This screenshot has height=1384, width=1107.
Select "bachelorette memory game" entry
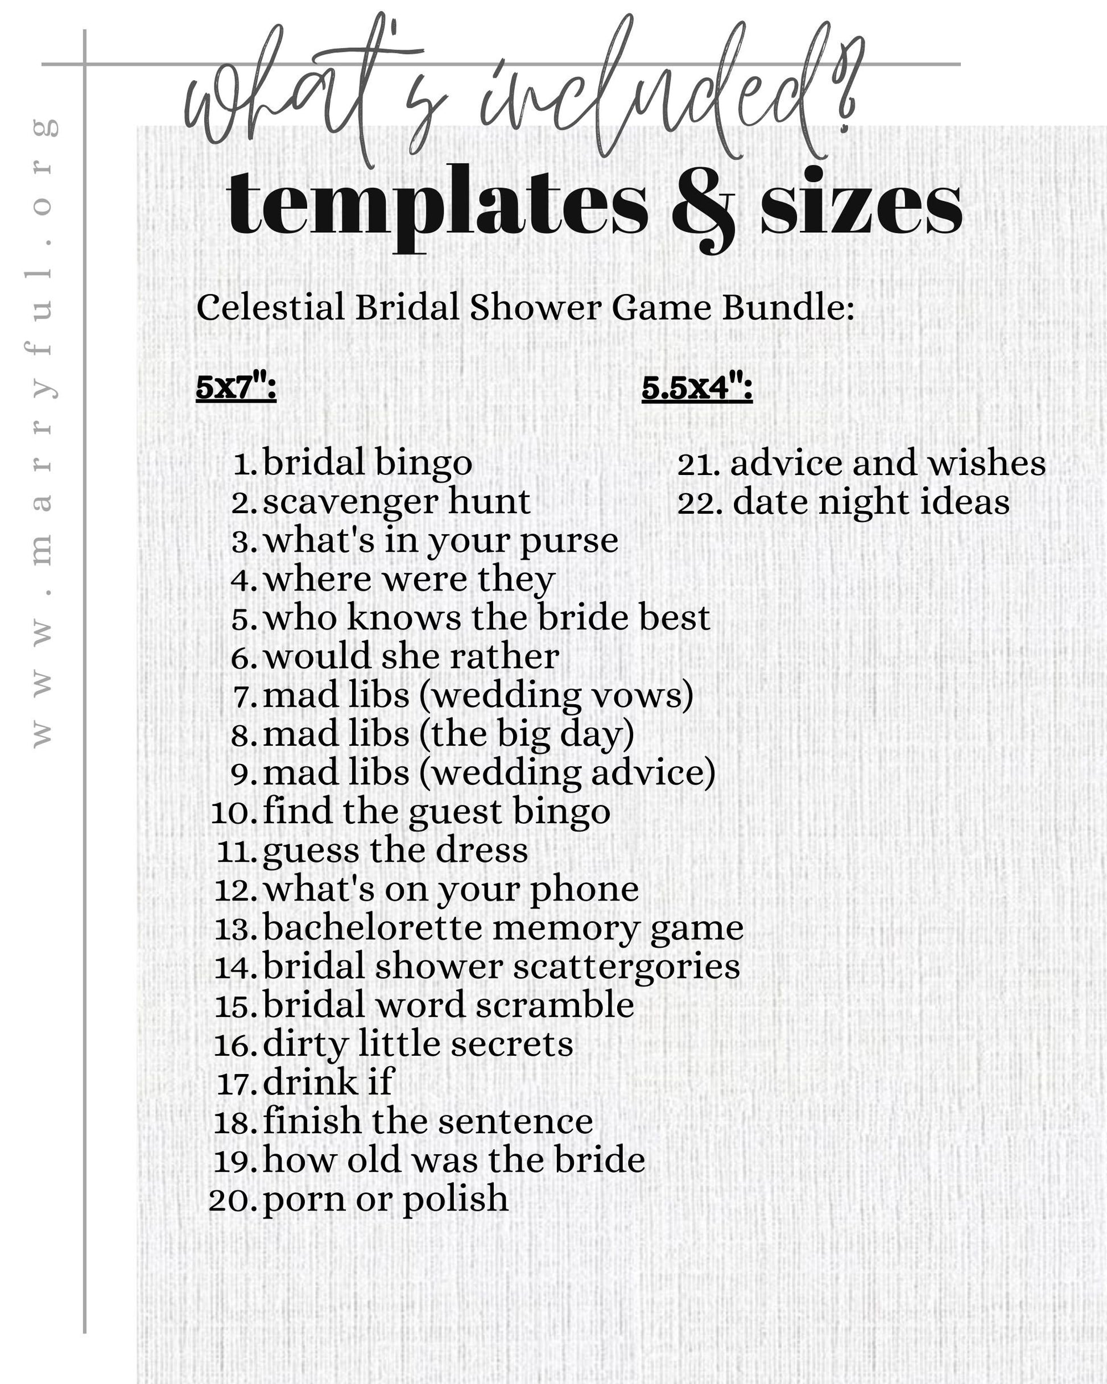(x=503, y=928)
